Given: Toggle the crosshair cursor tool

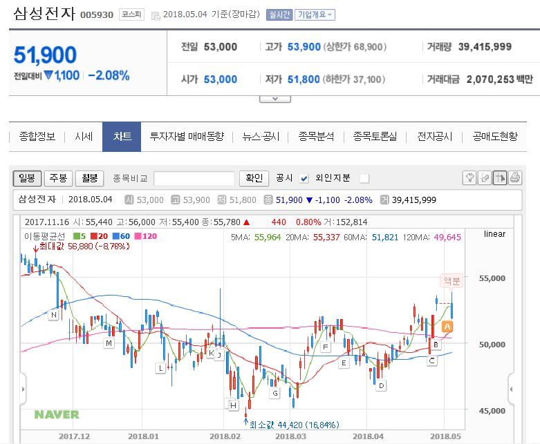Looking at the screenshot, I should coord(499,177).
